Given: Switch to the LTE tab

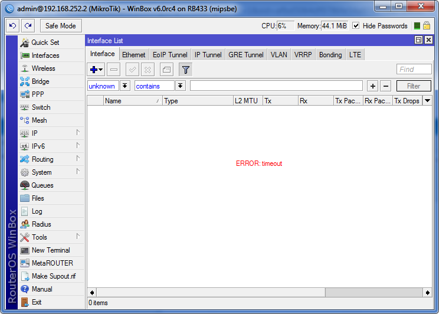Looking at the screenshot, I should pos(355,55).
